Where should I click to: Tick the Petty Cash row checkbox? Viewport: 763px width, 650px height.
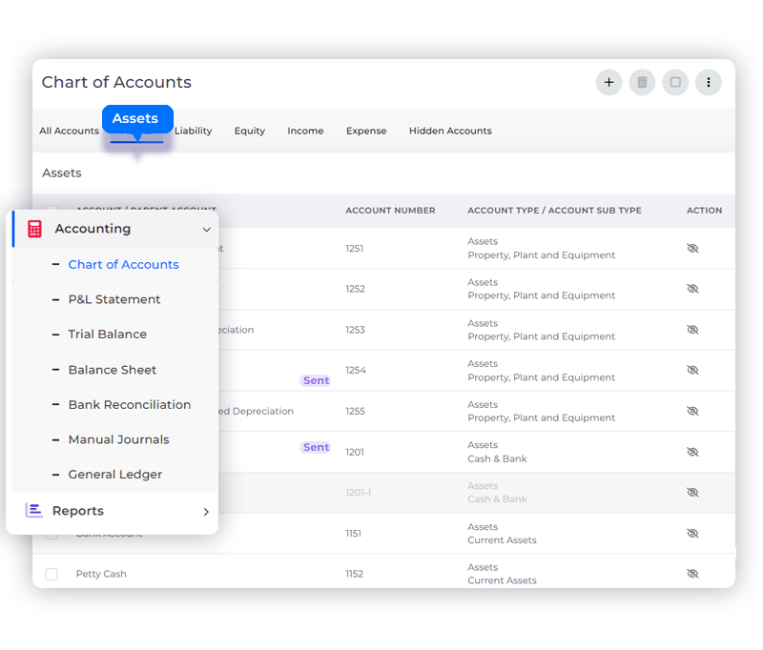pos(52,574)
